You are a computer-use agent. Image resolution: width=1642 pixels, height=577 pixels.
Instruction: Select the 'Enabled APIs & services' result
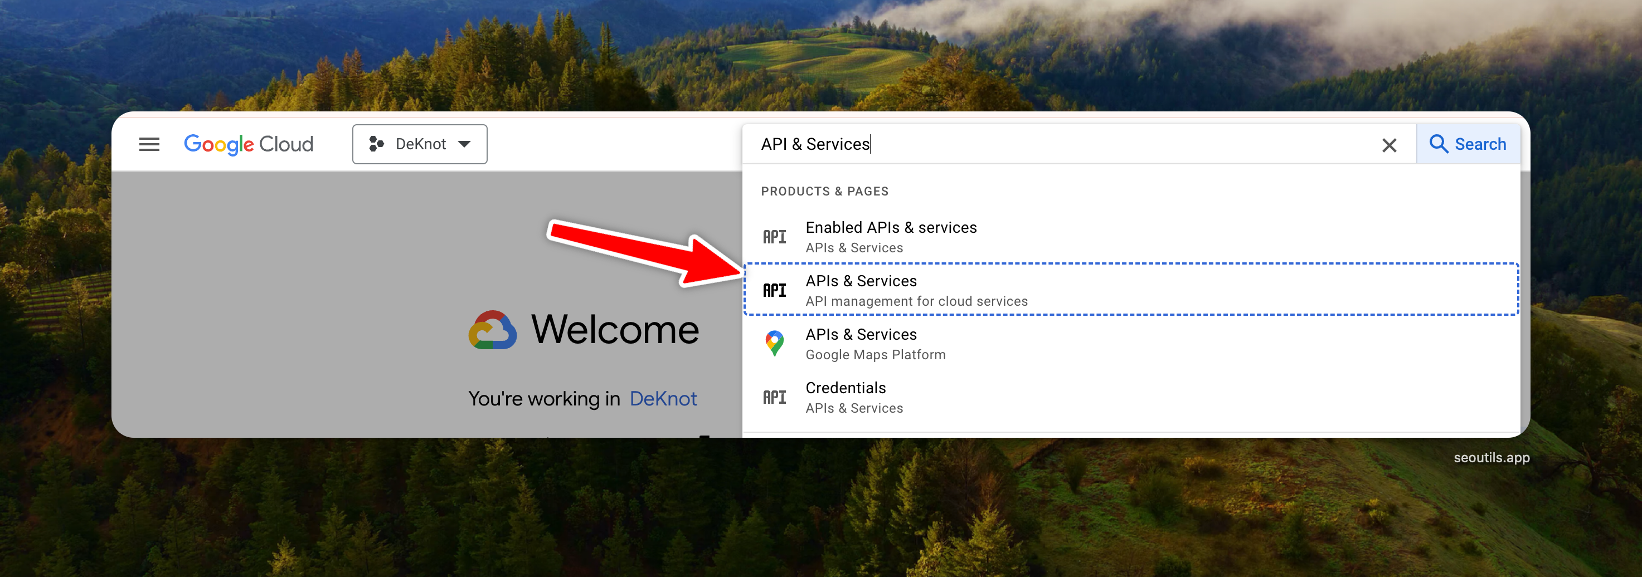[x=890, y=236]
